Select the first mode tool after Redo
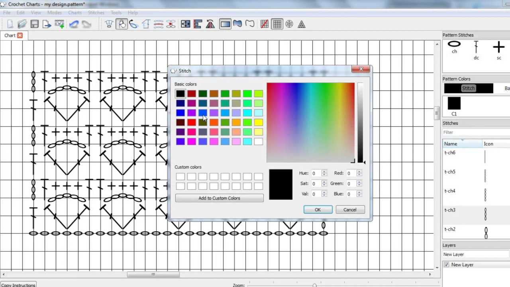The image size is (510, 287). tap(109, 24)
